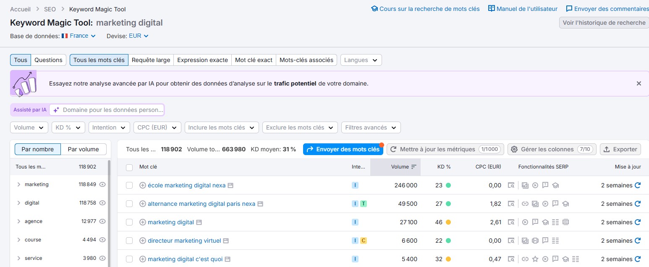The height and width of the screenshot is (267, 649).
Task: Refresh metrics for 'marketing digital c'est quoi' row
Action: pyautogui.click(x=638, y=259)
